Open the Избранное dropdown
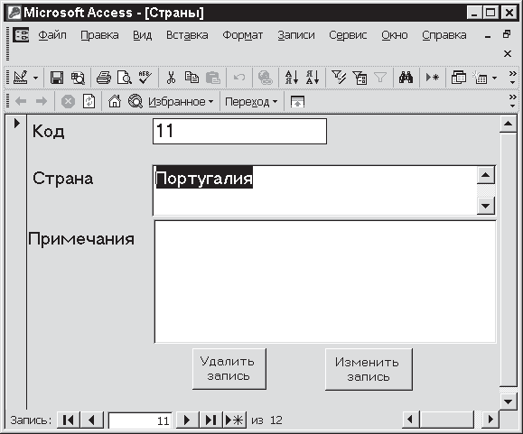 coord(181,102)
